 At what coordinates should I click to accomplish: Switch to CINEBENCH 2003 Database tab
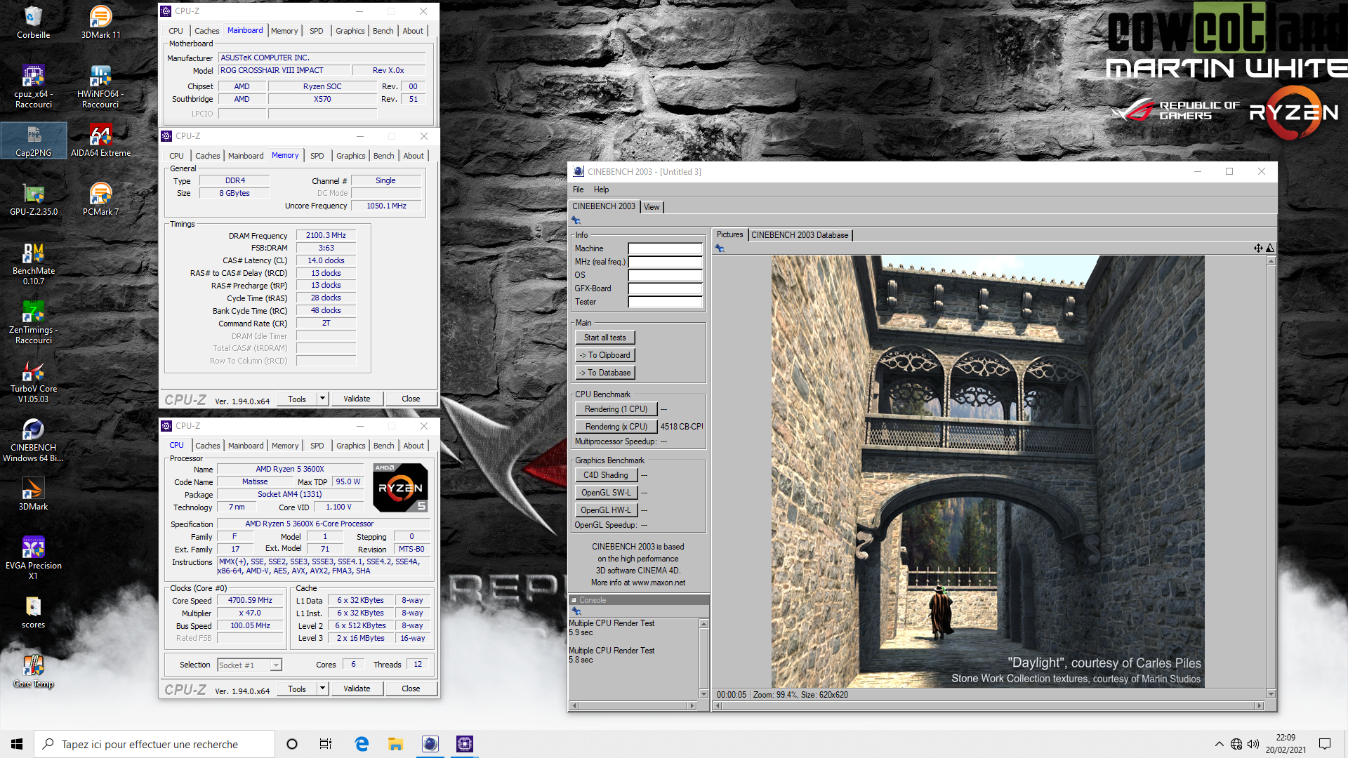click(800, 235)
